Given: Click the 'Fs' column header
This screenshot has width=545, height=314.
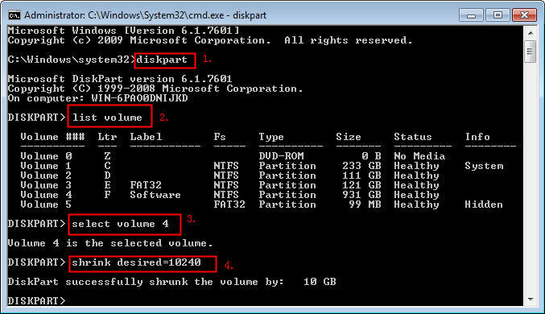Looking at the screenshot, I should (x=220, y=137).
